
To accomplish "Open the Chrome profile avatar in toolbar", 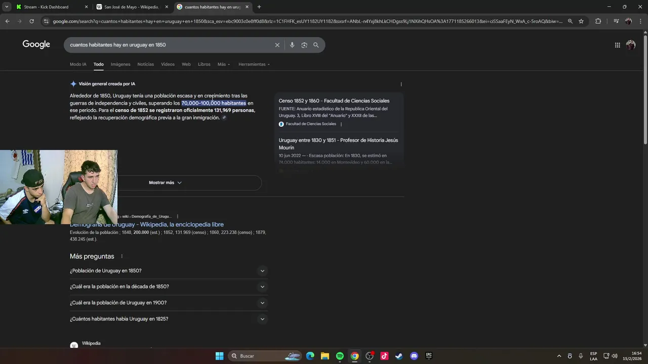I will (628, 21).
